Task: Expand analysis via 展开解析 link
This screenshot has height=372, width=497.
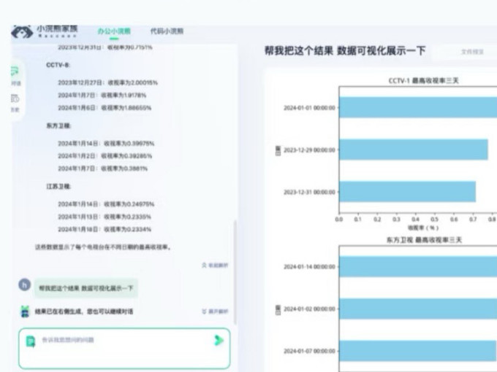Action: point(215,311)
